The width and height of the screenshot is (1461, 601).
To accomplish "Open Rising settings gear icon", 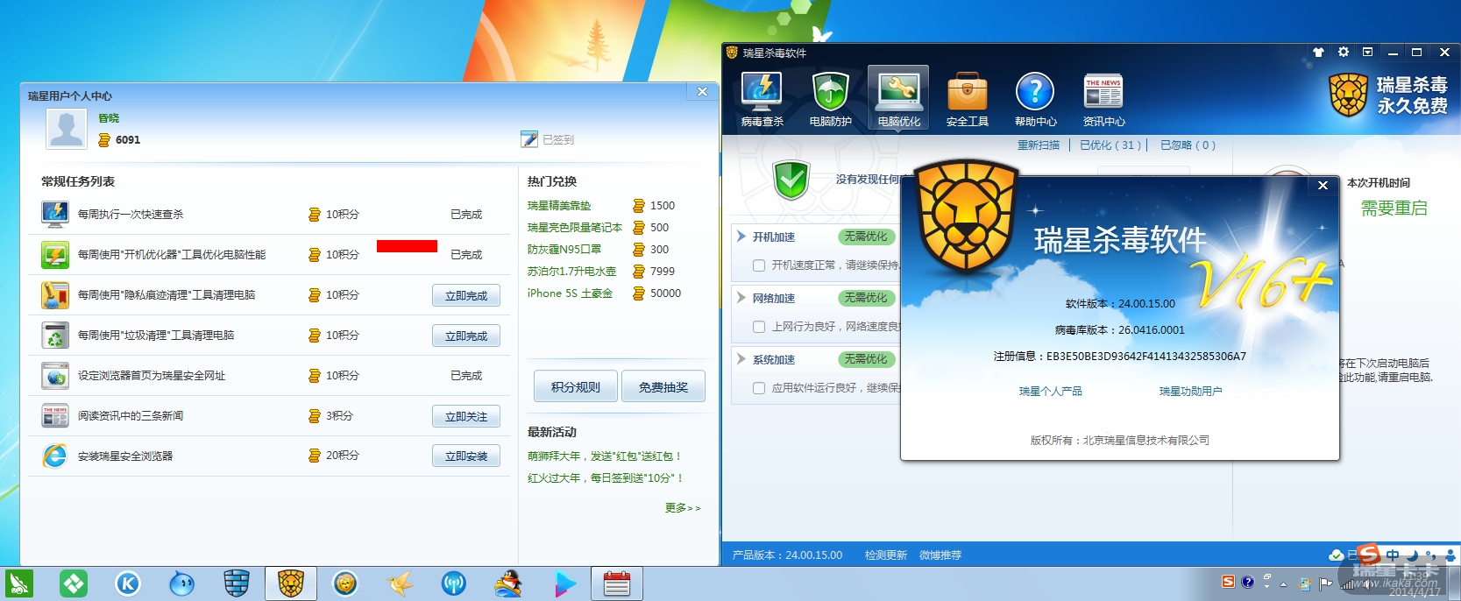I will 1344,53.
